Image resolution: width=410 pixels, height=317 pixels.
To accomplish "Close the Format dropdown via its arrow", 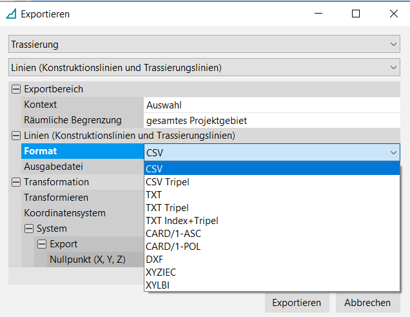I will (x=393, y=152).
